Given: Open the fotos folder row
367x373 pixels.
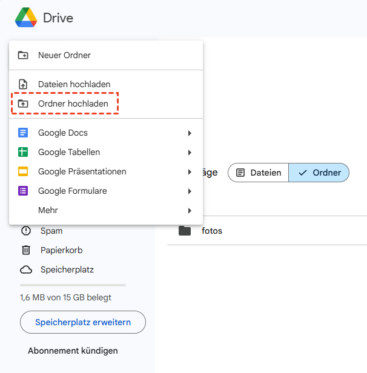Looking at the screenshot, I should pos(212,231).
